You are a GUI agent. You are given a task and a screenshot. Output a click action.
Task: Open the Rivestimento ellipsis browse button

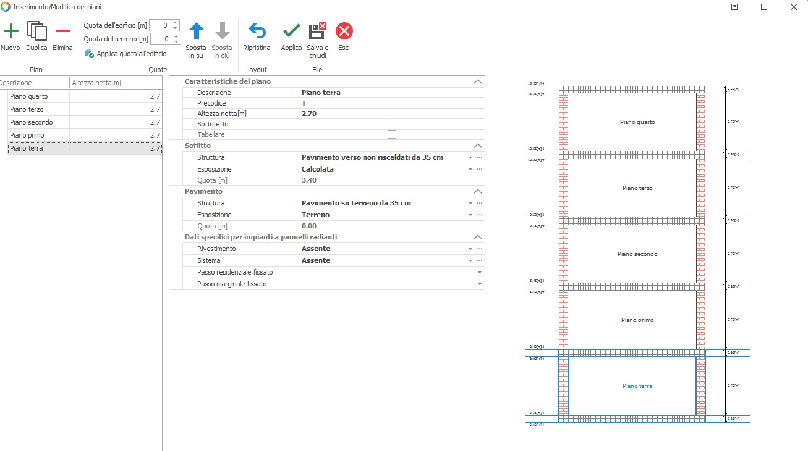tap(479, 249)
